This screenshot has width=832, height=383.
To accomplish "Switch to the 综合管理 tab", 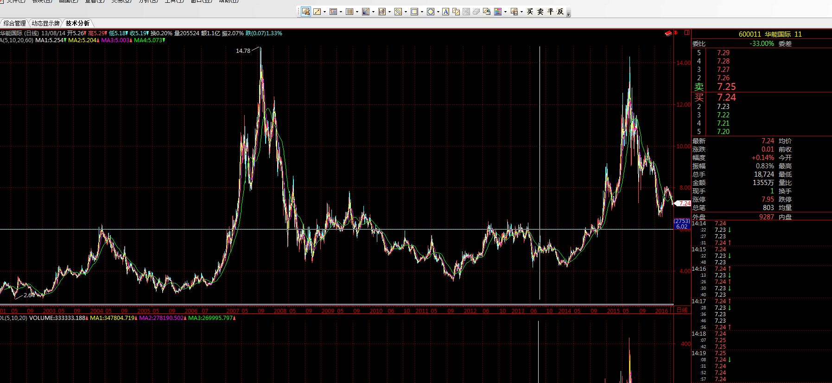I will (x=14, y=23).
